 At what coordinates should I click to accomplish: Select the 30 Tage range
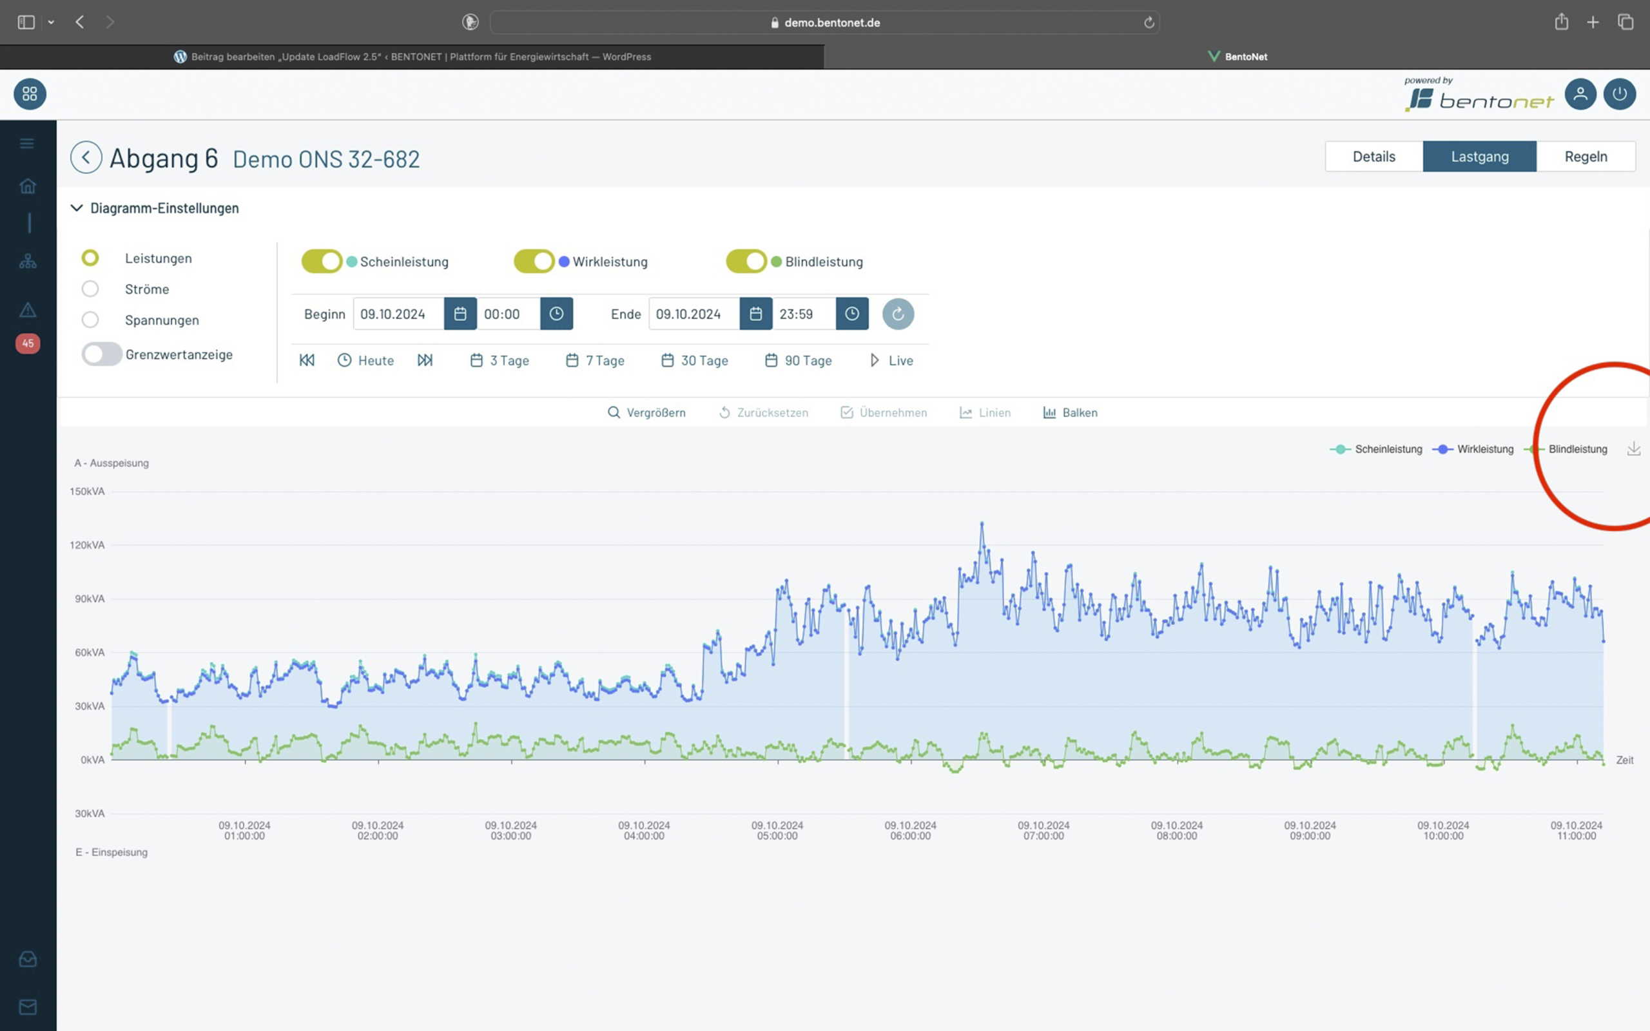tap(695, 360)
